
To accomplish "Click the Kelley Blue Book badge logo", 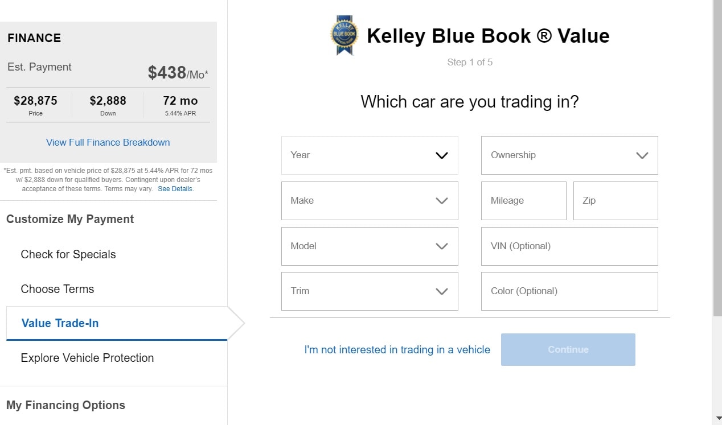I will coord(344,35).
